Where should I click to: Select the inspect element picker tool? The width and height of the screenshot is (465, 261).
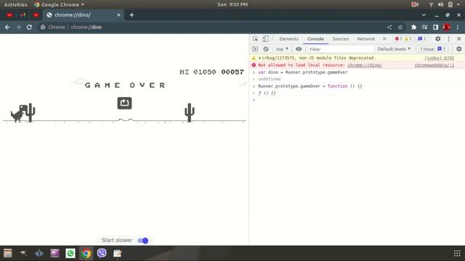(x=255, y=38)
